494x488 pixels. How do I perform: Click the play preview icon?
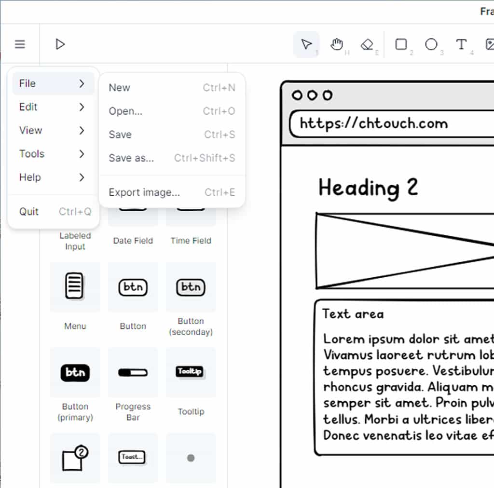pyautogui.click(x=60, y=44)
